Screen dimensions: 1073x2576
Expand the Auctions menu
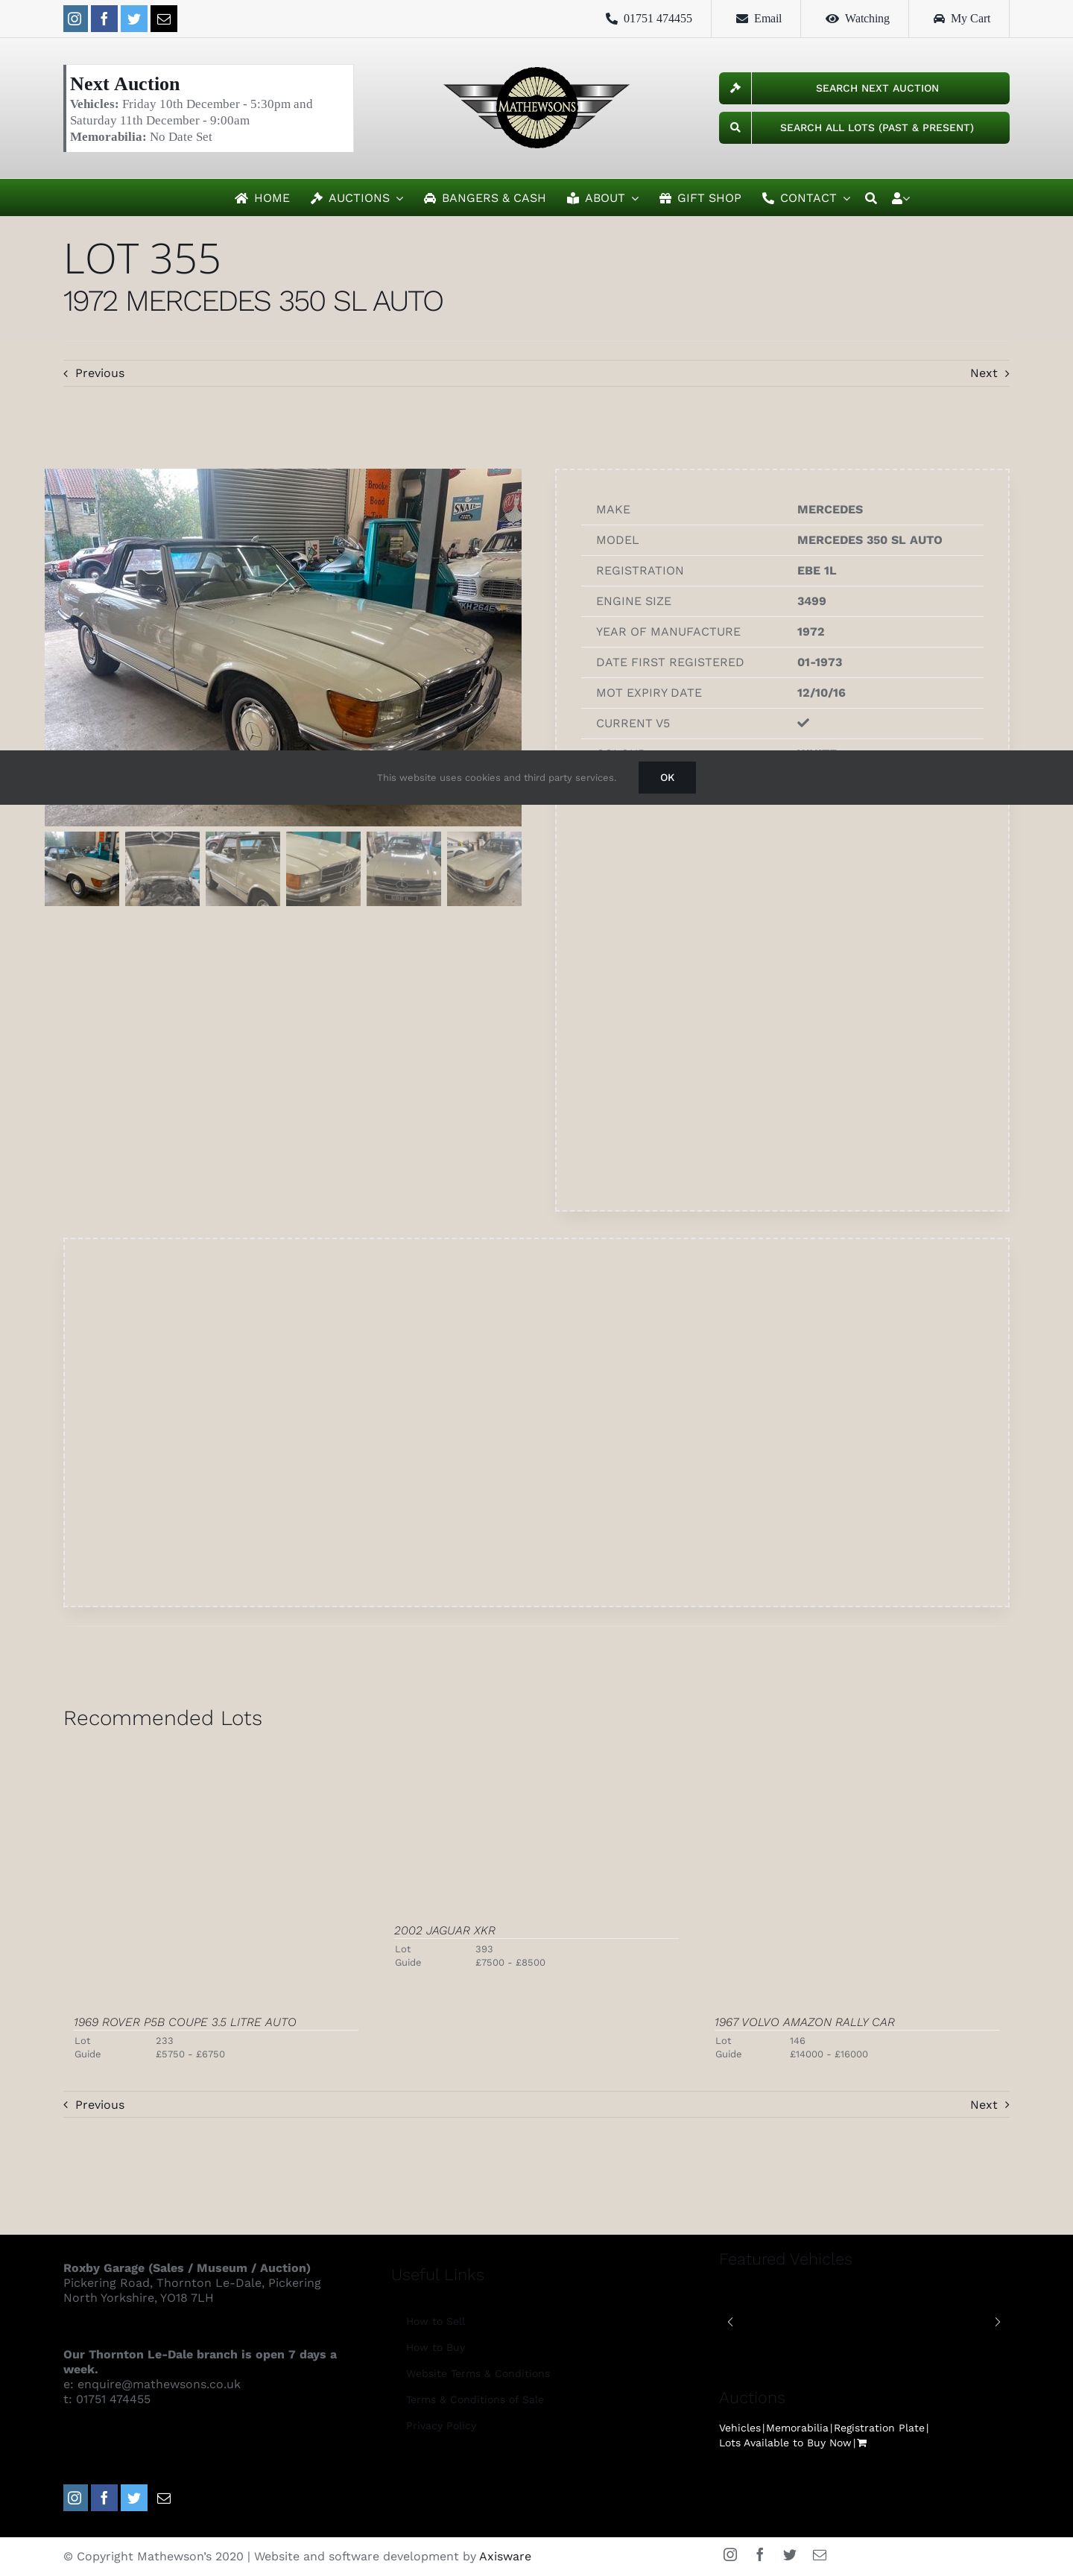pyautogui.click(x=357, y=198)
